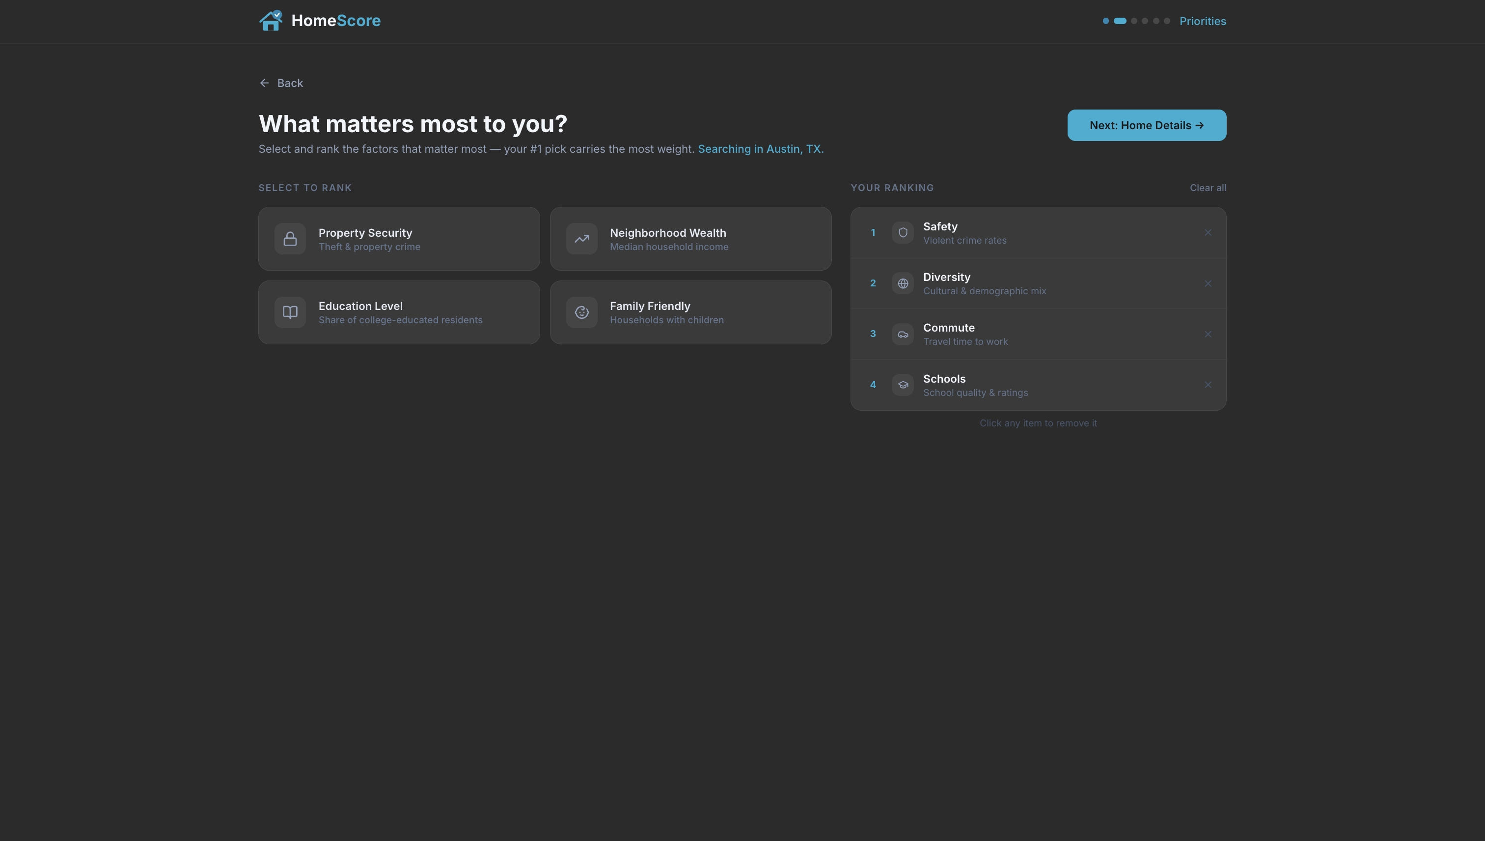Go to Next: Home Details
Screen dimensions: 1485x841
coord(1146,125)
